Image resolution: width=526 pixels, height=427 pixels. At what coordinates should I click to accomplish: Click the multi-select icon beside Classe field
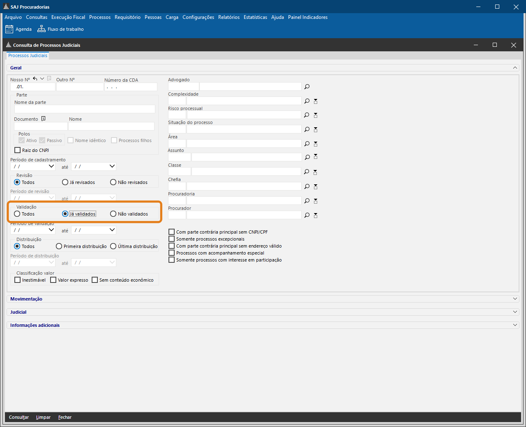[316, 172]
